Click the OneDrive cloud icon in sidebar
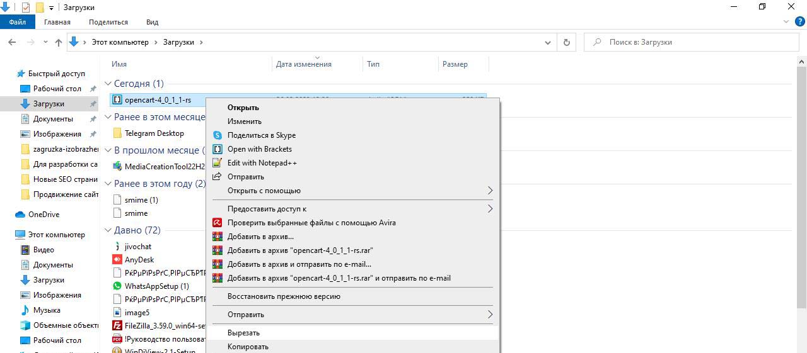This screenshot has width=807, height=353. tap(20, 215)
